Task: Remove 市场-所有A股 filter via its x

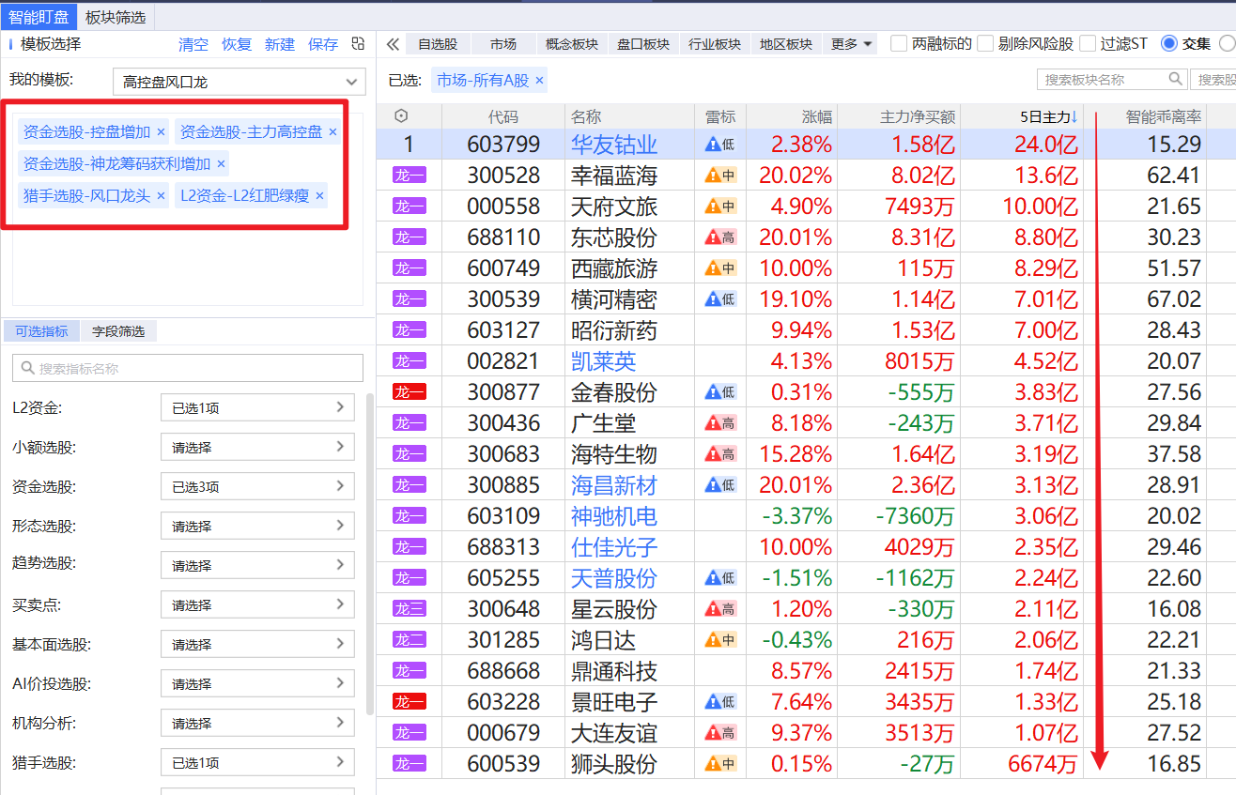Action: click(539, 81)
